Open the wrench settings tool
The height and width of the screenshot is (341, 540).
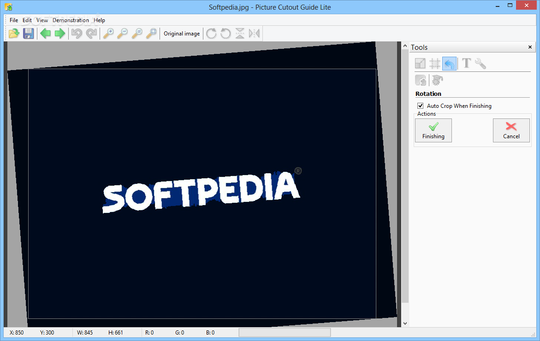(481, 63)
